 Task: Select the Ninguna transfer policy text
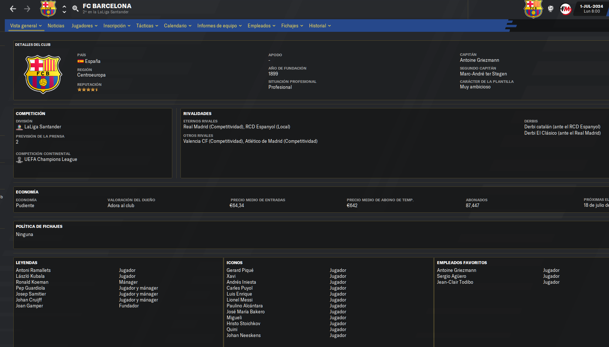(x=24, y=235)
